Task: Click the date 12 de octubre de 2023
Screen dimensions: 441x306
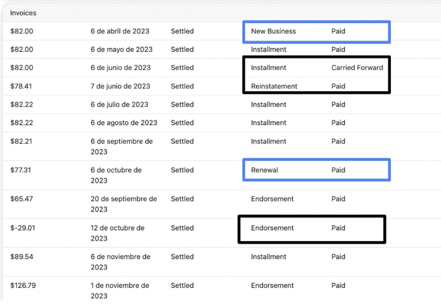Action: tap(117, 233)
